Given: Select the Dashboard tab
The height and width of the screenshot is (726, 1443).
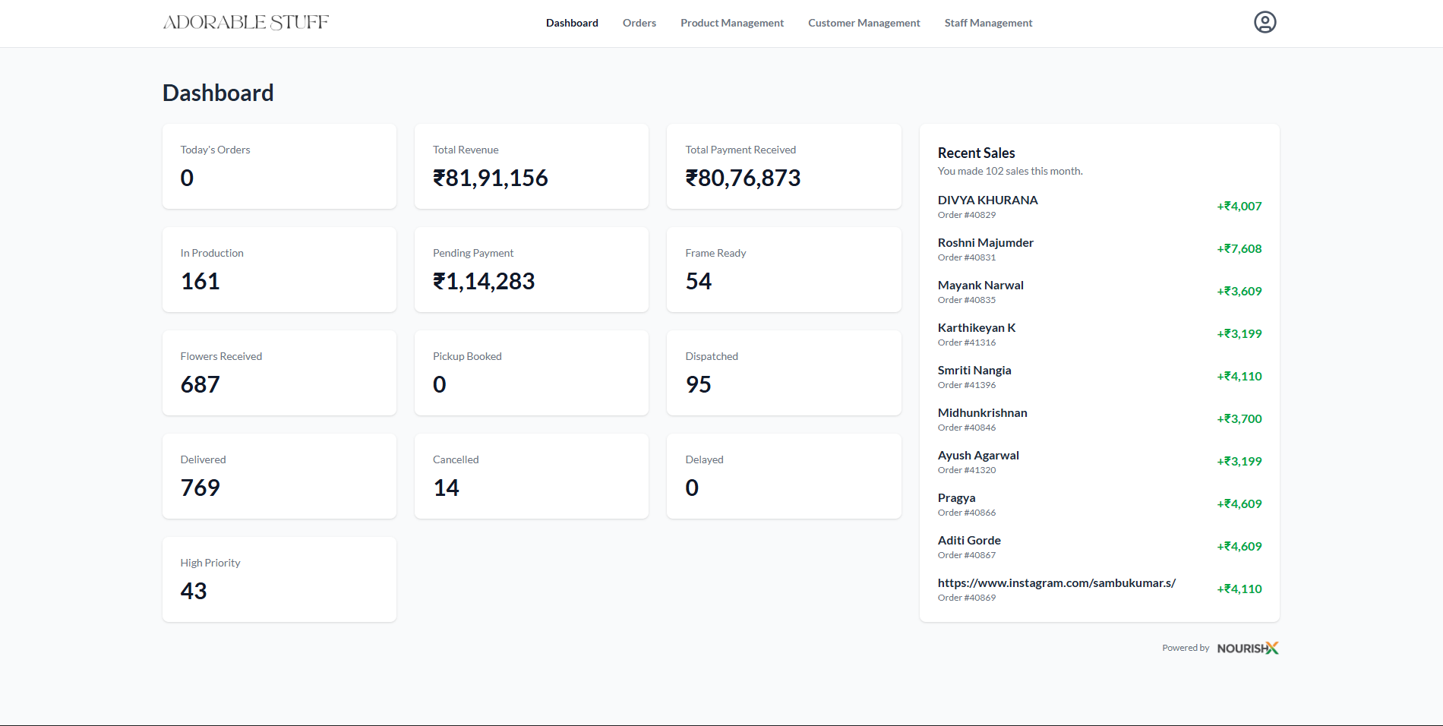Looking at the screenshot, I should (x=571, y=23).
